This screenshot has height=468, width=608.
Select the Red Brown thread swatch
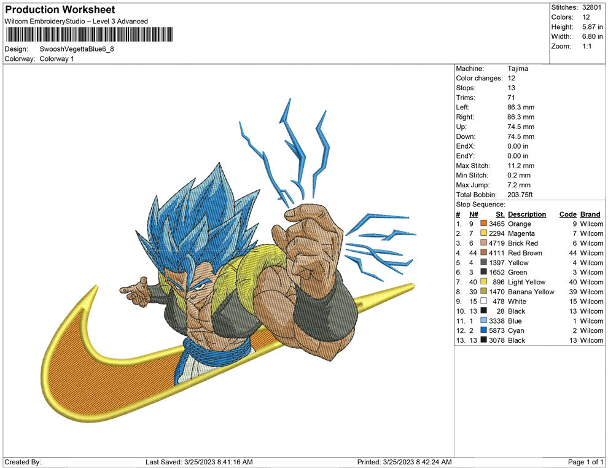(x=484, y=253)
